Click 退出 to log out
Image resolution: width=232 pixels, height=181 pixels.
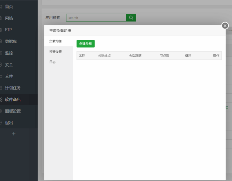click(9, 123)
